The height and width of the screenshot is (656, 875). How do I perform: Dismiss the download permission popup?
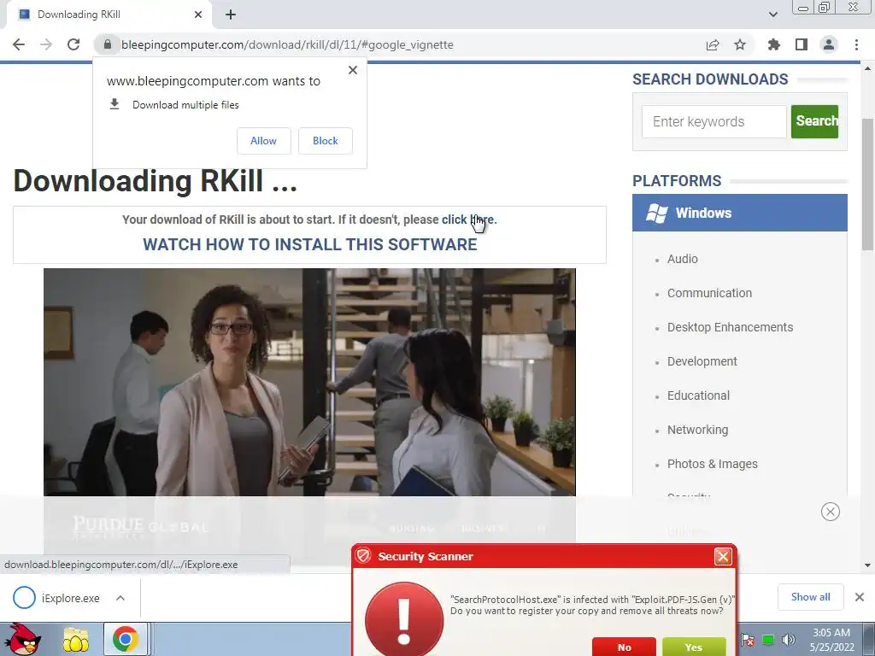(x=353, y=70)
